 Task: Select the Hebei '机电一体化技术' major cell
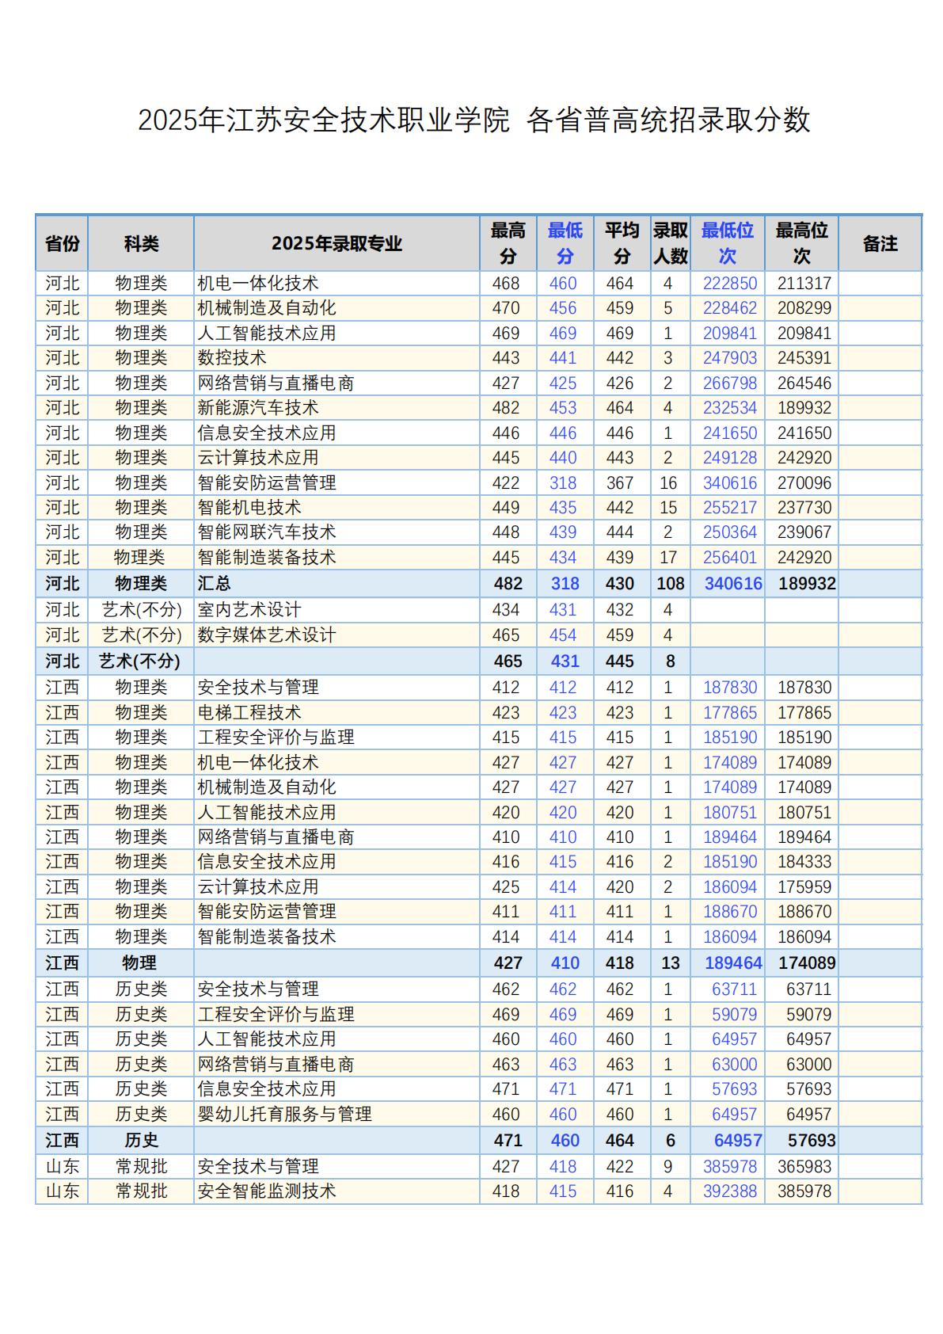click(337, 284)
